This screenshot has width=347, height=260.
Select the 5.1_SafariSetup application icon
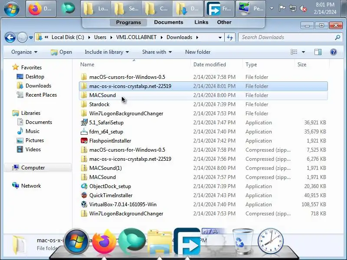pos(84,122)
